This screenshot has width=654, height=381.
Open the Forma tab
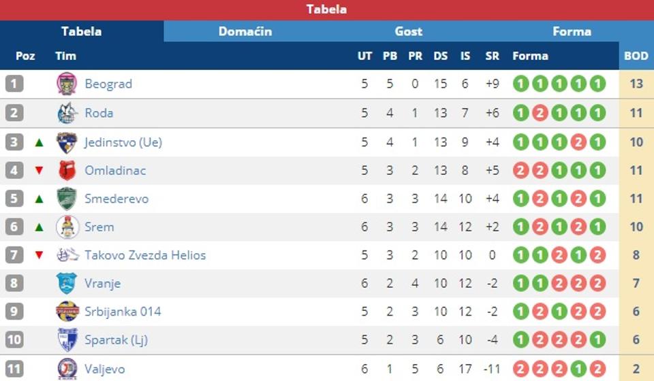pos(572,31)
